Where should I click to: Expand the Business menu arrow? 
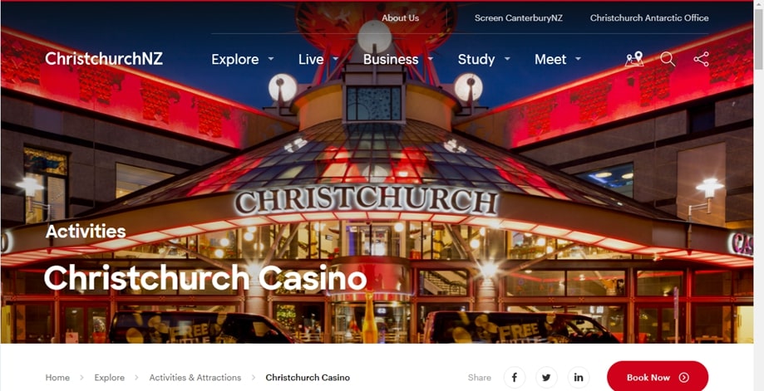431,59
